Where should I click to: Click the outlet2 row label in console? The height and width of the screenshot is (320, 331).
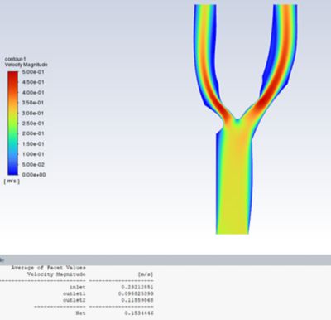[74, 300]
